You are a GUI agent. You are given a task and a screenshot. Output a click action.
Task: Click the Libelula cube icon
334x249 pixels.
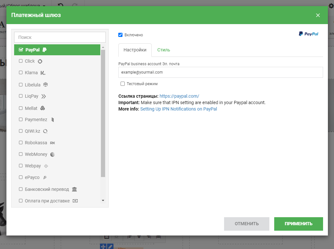[x=46, y=84]
